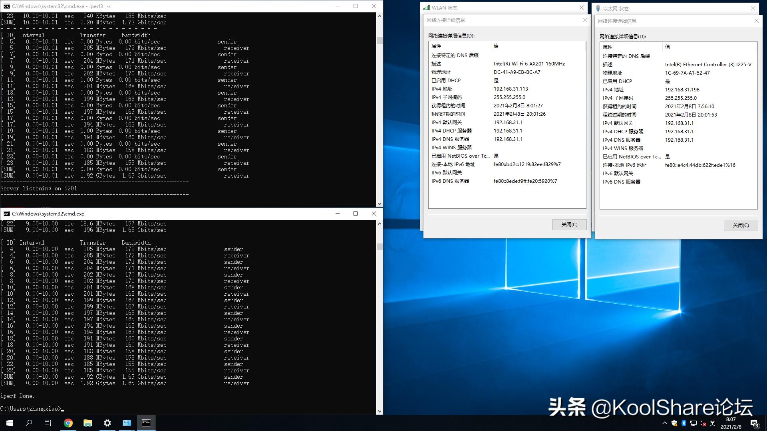Unmute the volume in the system tray
The image size is (767, 431).
(703, 423)
